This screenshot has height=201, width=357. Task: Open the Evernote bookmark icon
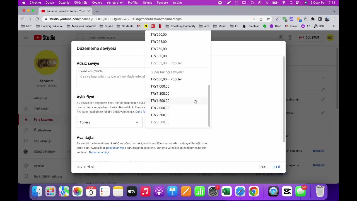(x=264, y=26)
